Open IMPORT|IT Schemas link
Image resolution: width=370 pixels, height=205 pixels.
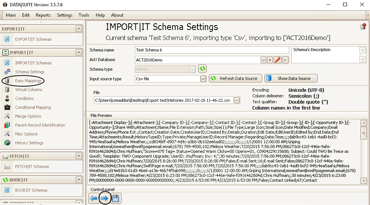[x=33, y=63]
